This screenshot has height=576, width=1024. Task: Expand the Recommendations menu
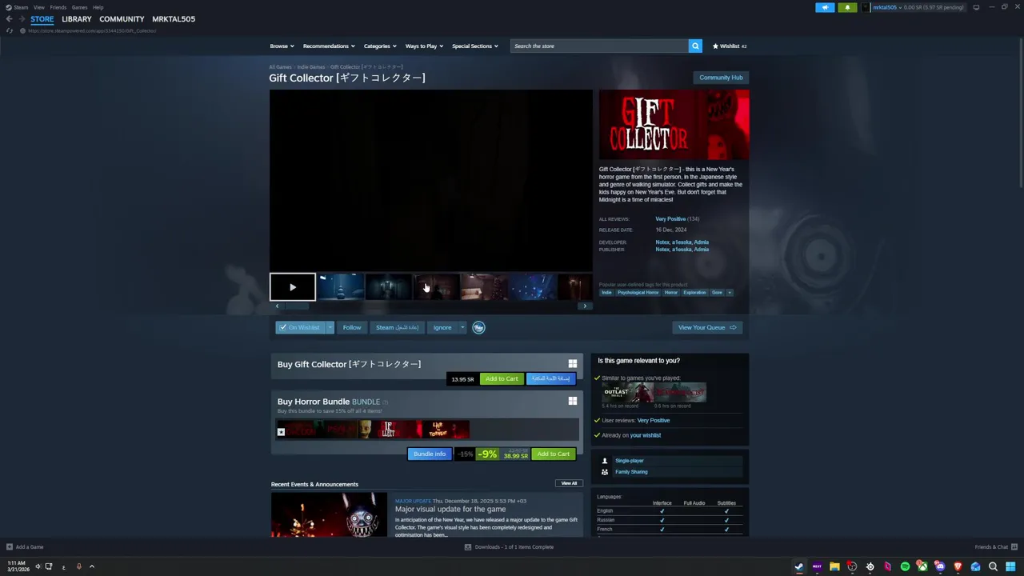[x=329, y=46]
